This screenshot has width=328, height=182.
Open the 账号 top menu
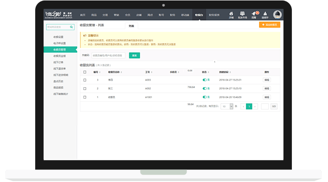(161, 15)
